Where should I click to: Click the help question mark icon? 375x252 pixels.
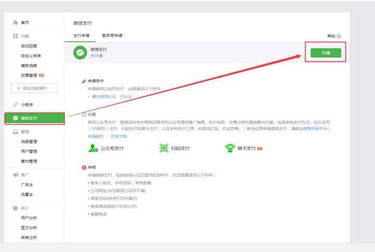(339, 36)
